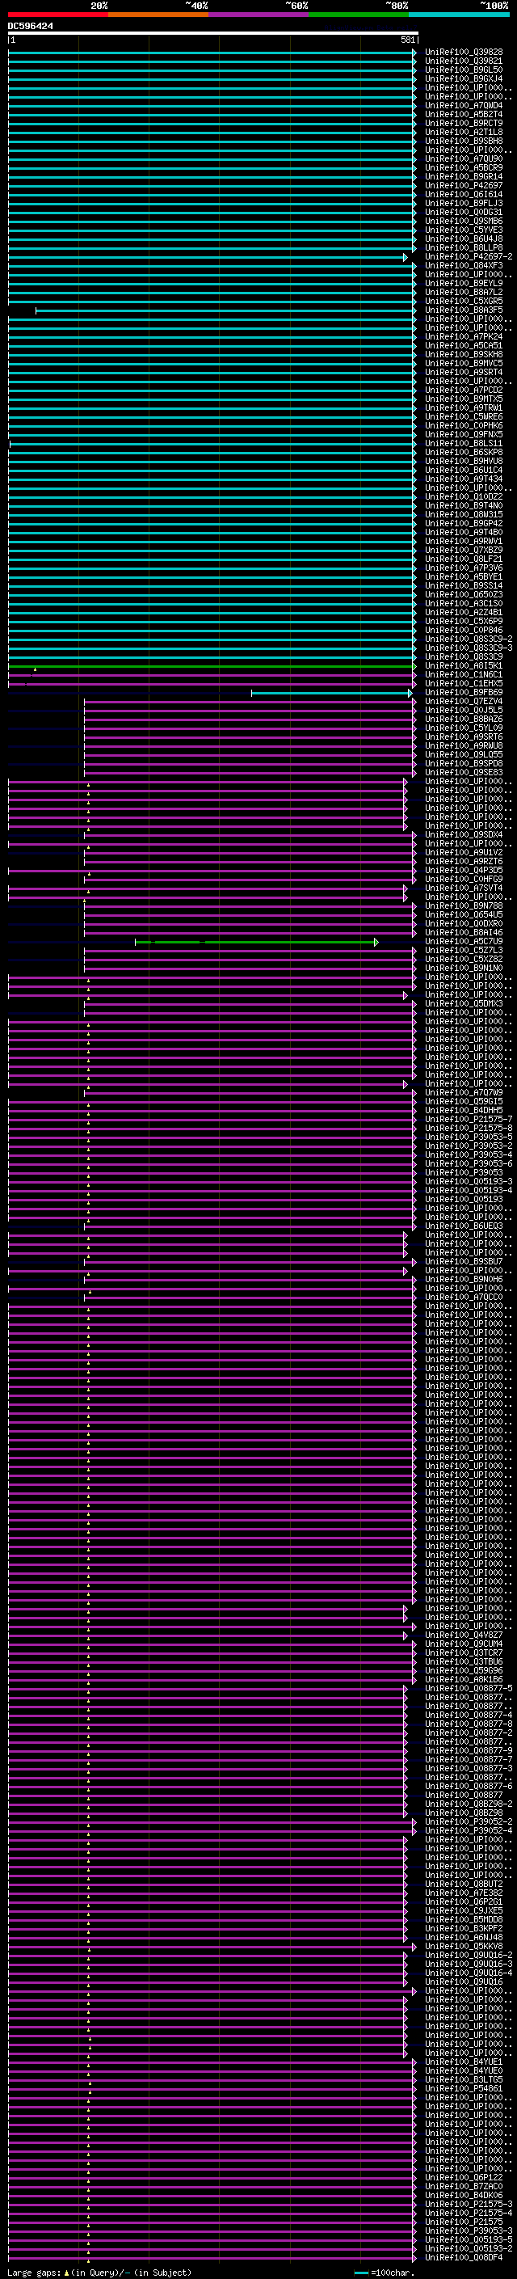Image resolution: width=517 pixels, height=2279 pixels.
Task: Click hit label UniRef100_B8A3F5
Action: click(x=464, y=310)
